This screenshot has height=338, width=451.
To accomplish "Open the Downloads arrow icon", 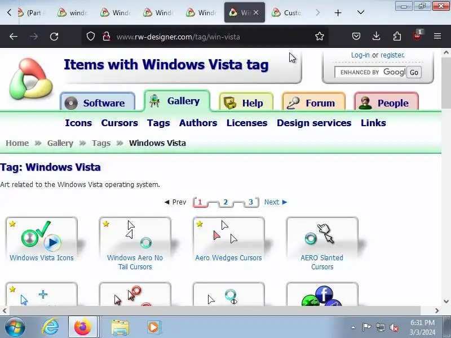I will click(x=376, y=36).
